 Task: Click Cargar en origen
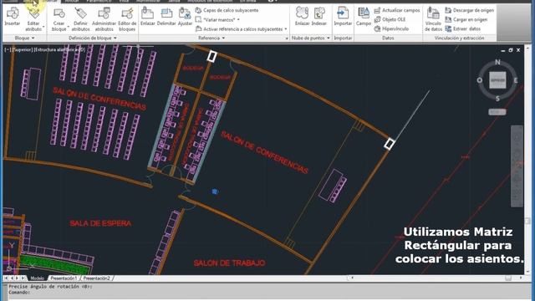tap(466, 19)
